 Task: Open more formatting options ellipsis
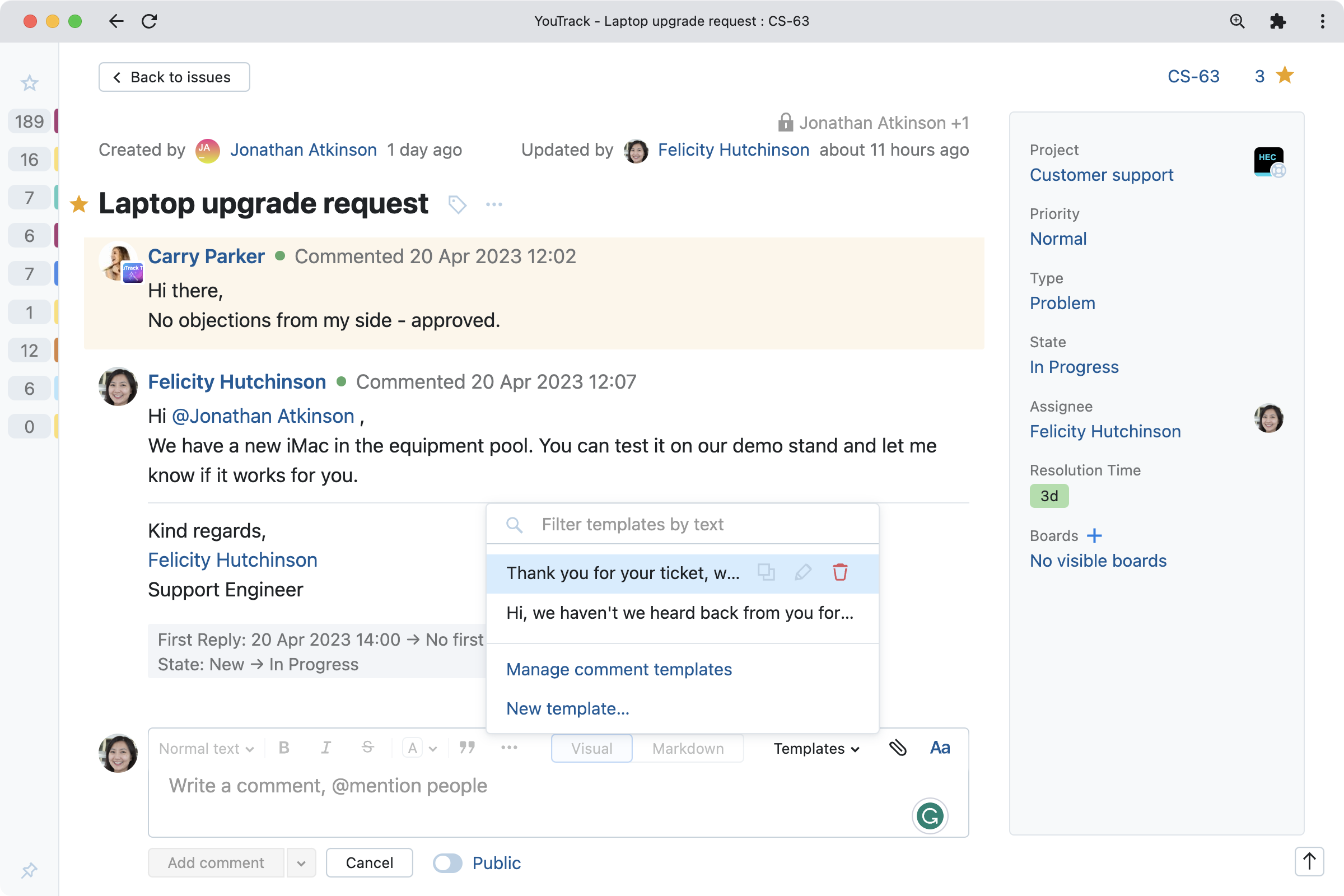(x=508, y=748)
